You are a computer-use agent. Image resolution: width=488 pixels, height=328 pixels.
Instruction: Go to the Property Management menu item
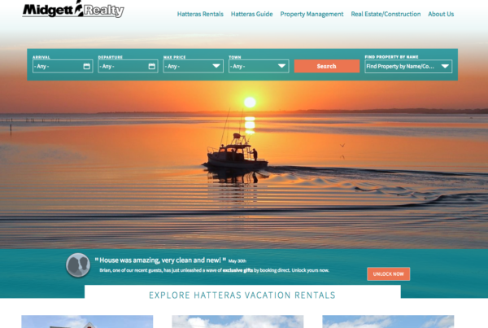(312, 14)
